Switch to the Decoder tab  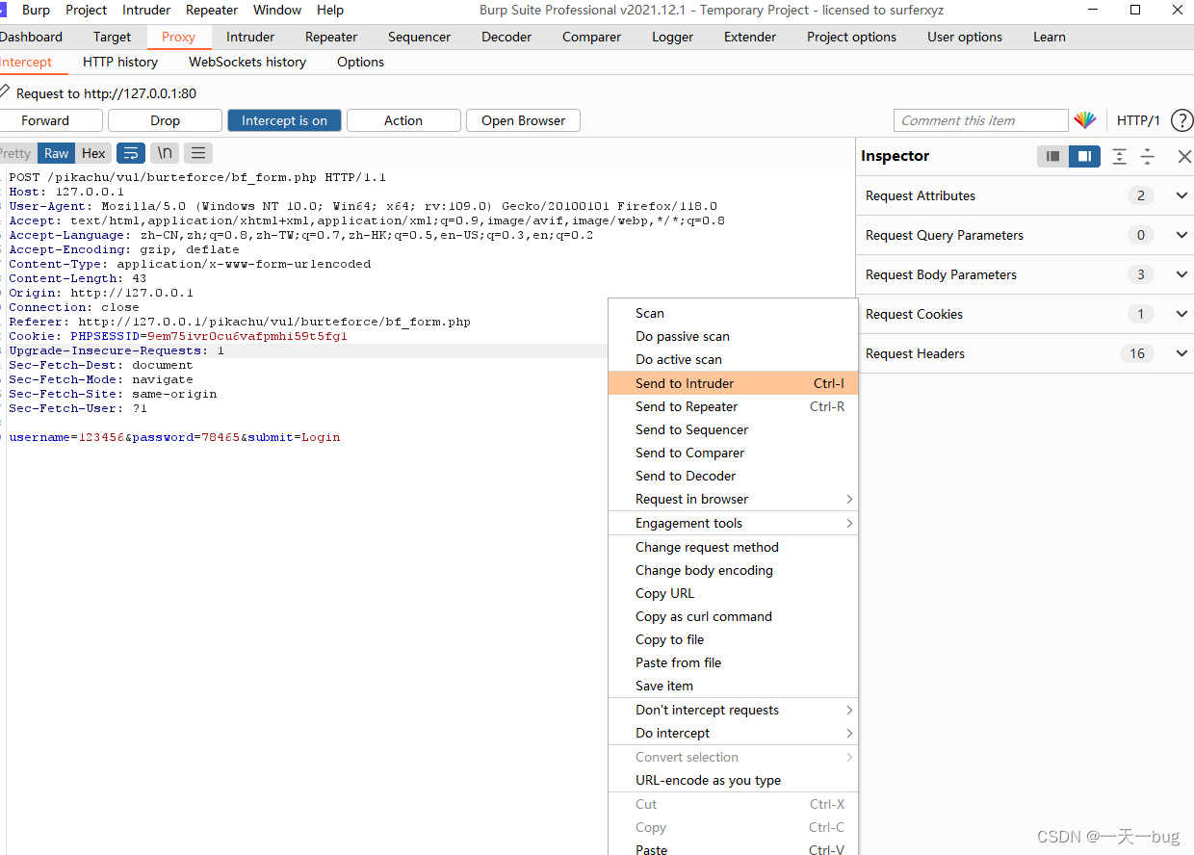(506, 37)
